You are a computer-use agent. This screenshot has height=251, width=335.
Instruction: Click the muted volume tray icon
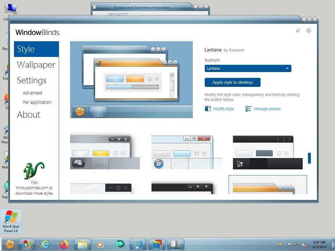304,245
